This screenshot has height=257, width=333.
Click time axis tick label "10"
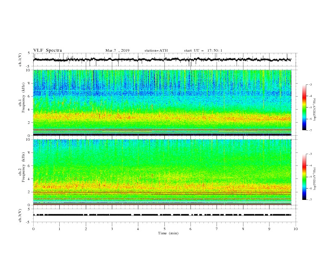click(x=296, y=229)
